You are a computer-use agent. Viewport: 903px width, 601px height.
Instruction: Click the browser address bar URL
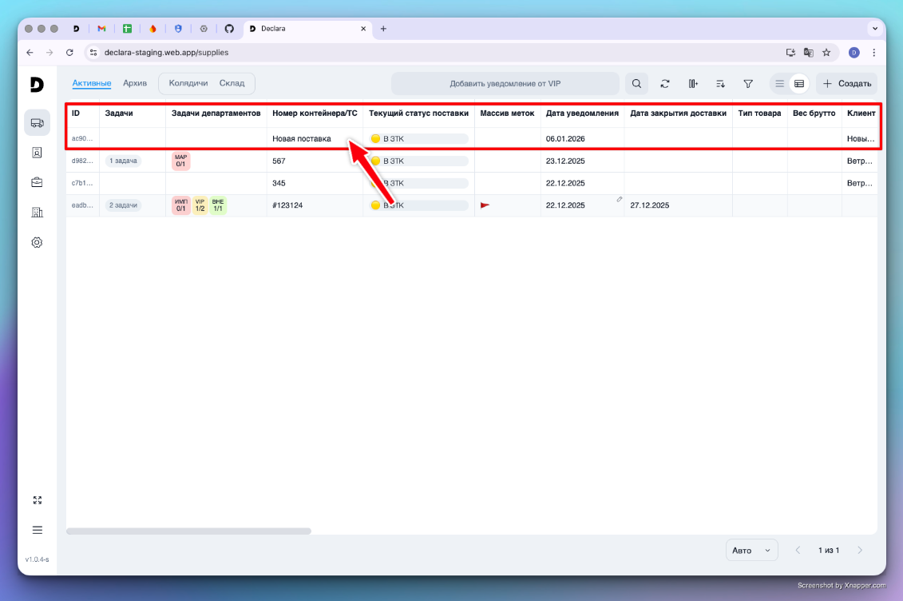(x=166, y=53)
